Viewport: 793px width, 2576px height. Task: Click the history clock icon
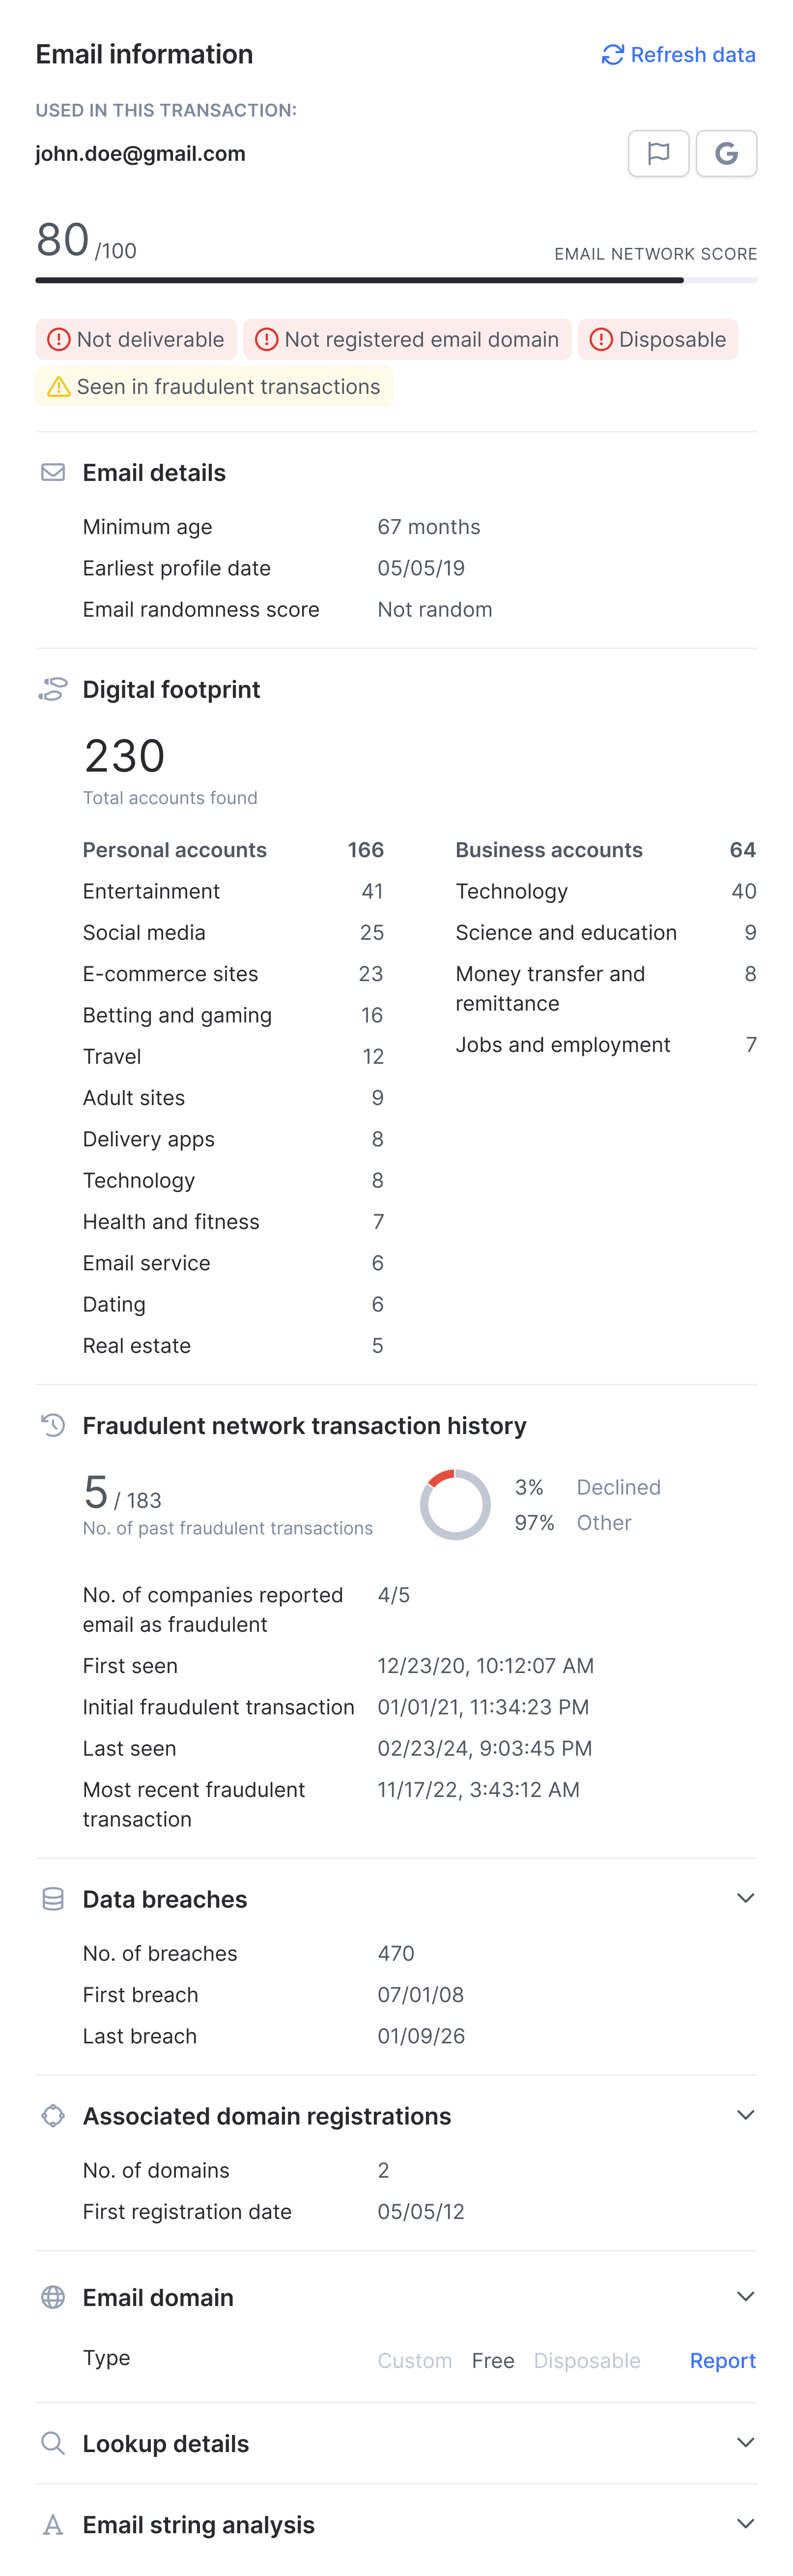[53, 1425]
